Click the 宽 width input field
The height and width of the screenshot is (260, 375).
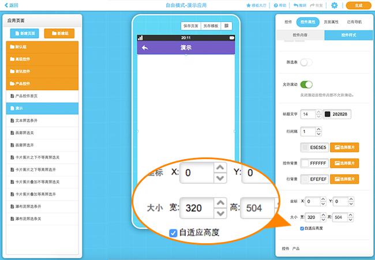(x=312, y=217)
